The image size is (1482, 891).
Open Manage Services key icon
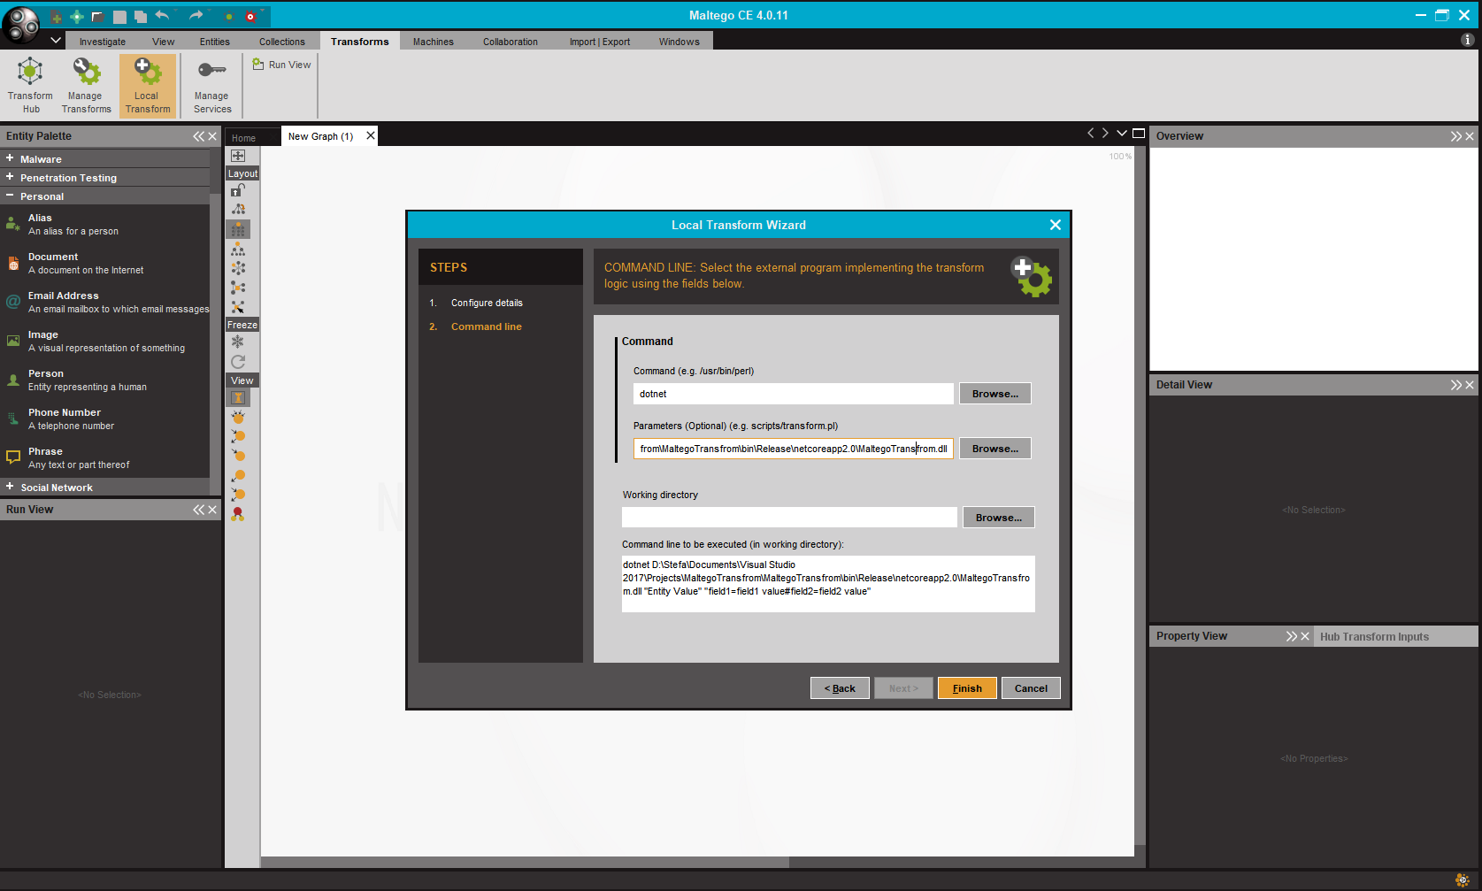click(x=212, y=85)
